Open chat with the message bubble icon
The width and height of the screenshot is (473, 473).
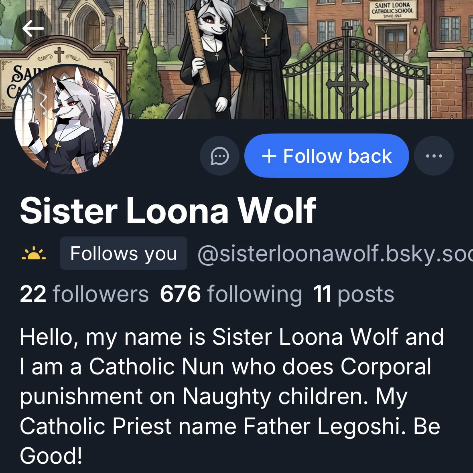[219, 156]
